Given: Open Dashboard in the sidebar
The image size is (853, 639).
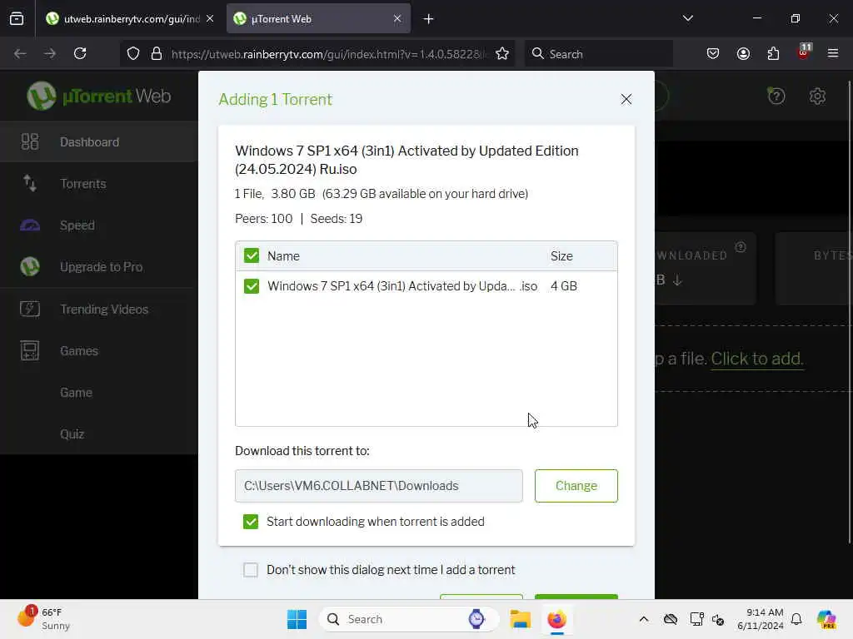Looking at the screenshot, I should click(x=99, y=141).
